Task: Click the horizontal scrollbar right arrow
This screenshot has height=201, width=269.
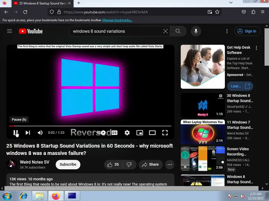Action: click(262, 188)
